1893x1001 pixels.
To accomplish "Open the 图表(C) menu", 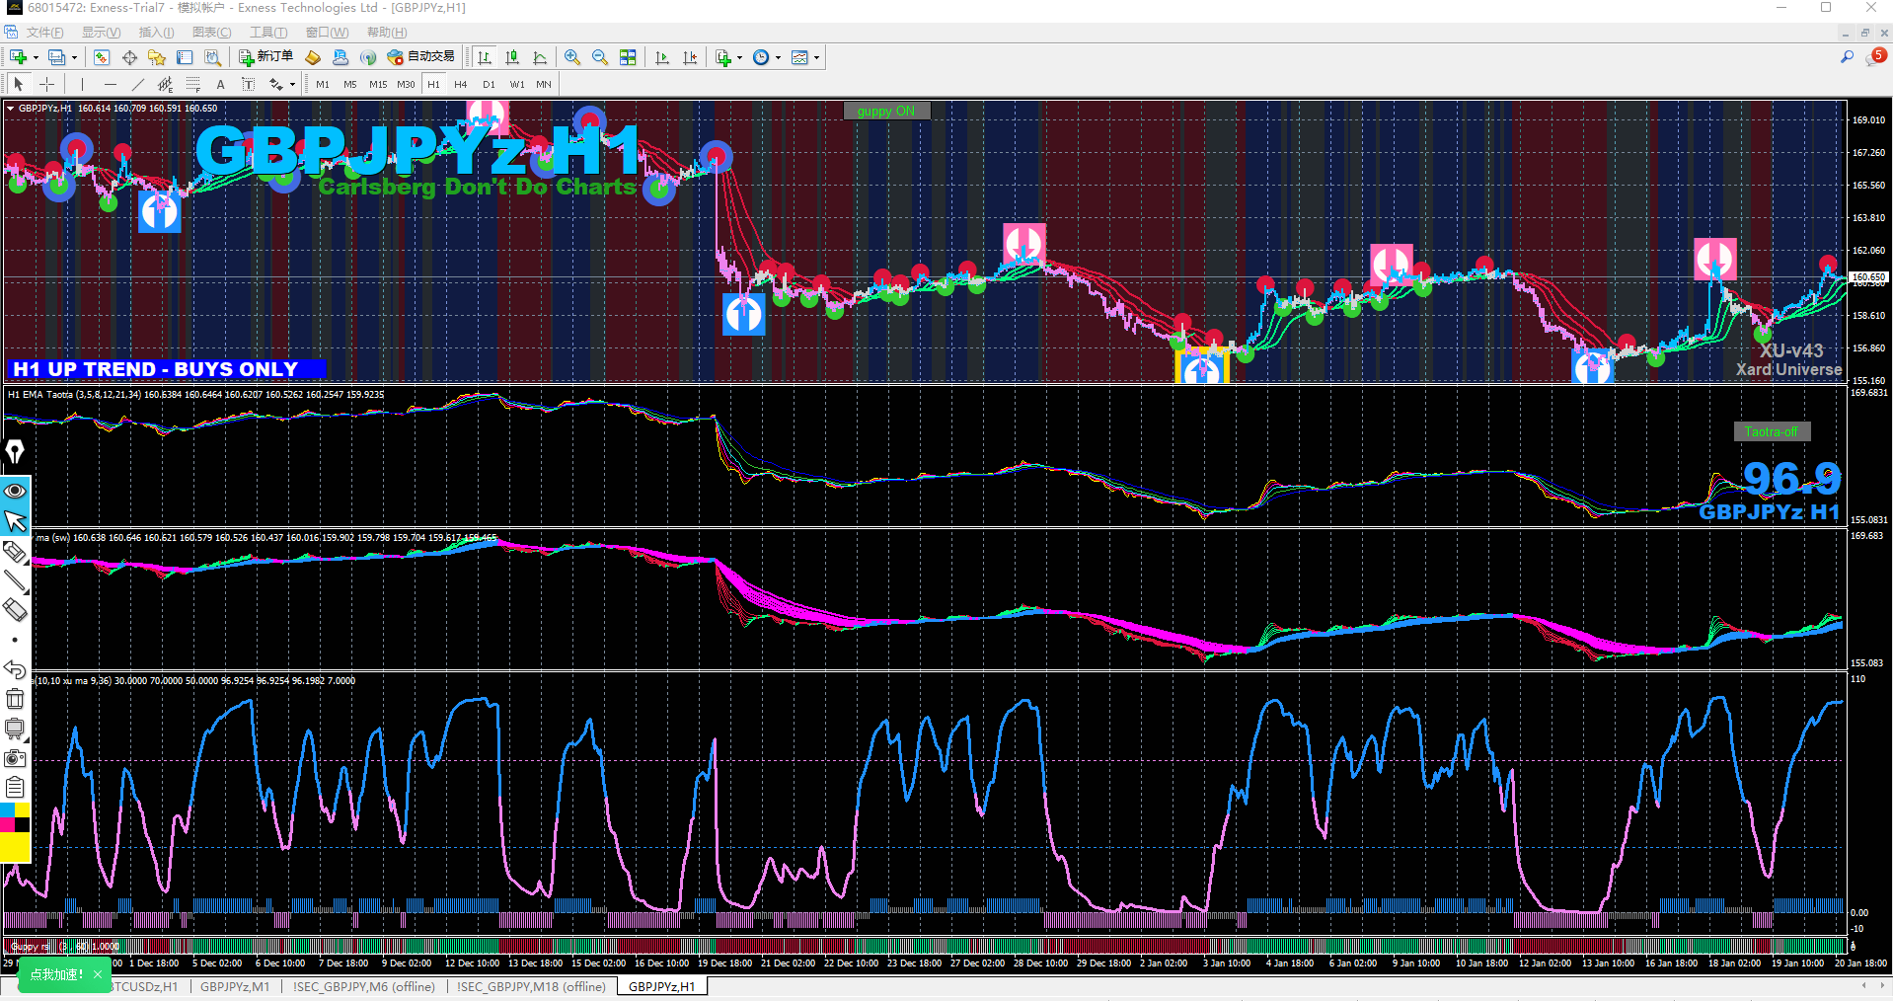I will click(211, 33).
